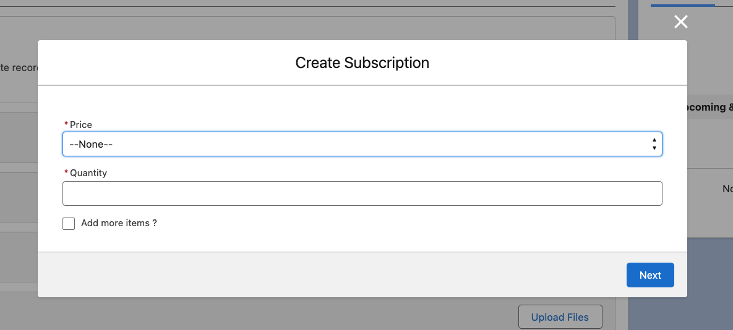Select the blue-underlined tab above the dialog
Viewport: 733px width, 330px height.
click(682, 4)
